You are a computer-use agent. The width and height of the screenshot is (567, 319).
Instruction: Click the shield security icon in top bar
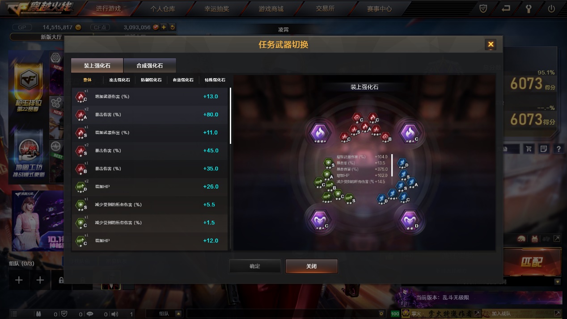pyautogui.click(x=483, y=8)
